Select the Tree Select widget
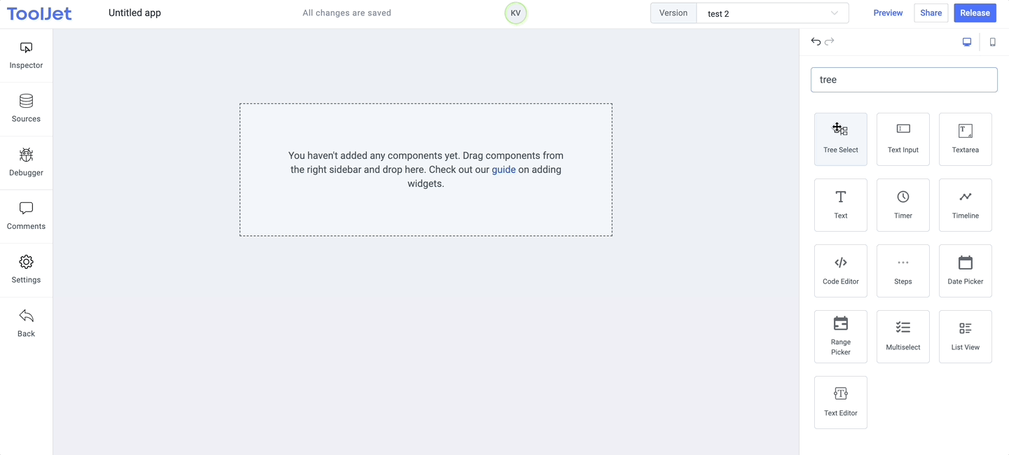This screenshot has width=1009, height=455. point(840,139)
